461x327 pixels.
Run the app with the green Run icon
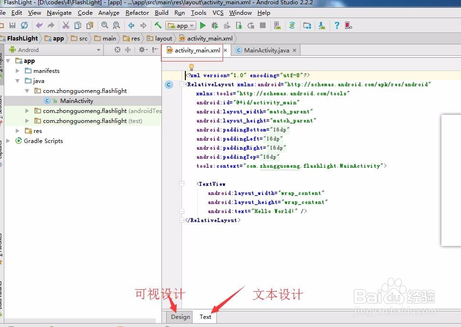(203, 26)
